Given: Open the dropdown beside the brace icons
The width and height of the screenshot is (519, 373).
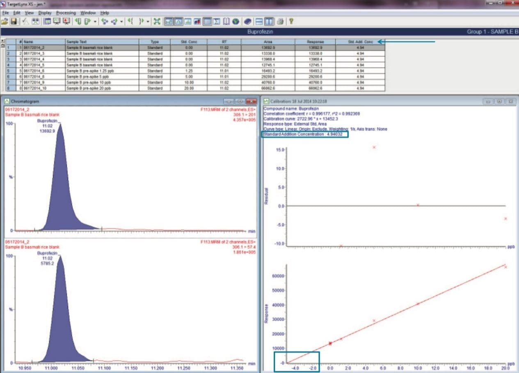Looking at the screenshot, I should point(149,21).
